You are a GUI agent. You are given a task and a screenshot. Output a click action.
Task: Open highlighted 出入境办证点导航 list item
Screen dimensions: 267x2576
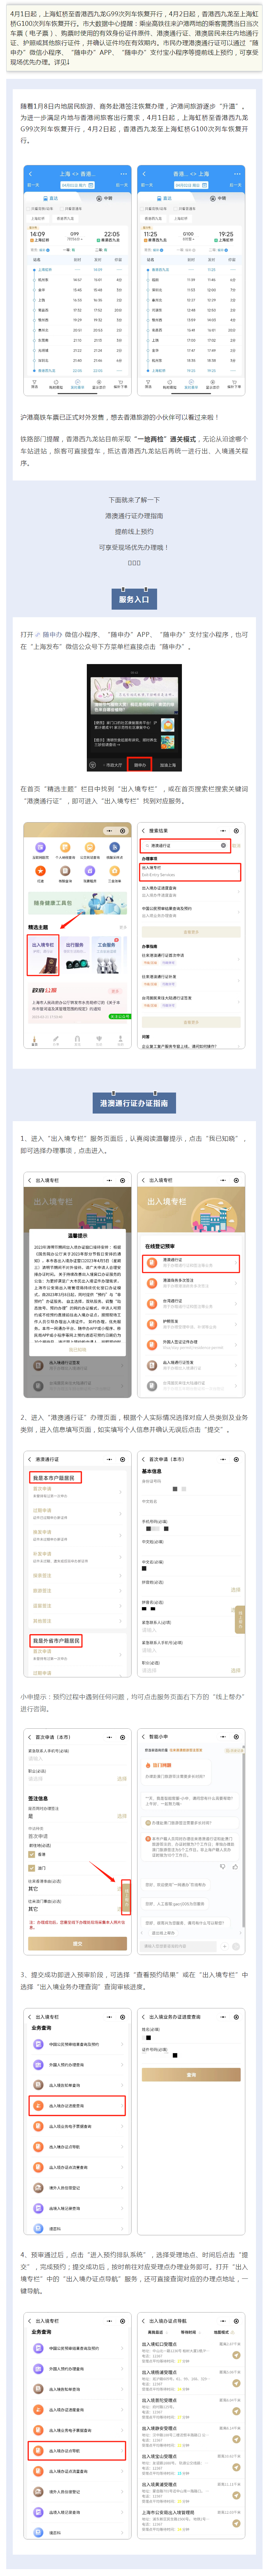pyautogui.click(x=77, y=2450)
